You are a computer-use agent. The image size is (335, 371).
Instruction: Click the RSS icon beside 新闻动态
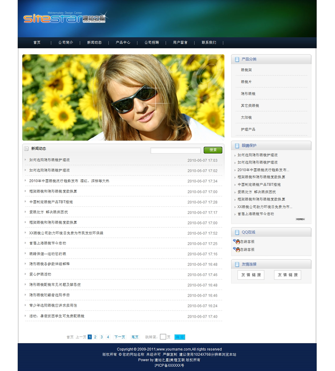coord(26,149)
